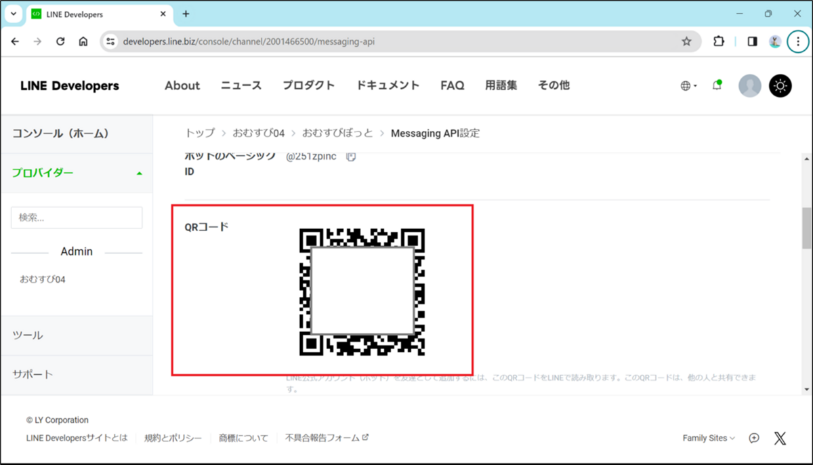Screen dimensions: 813x465
Task: Click おむすび04 in the breadcrumb
Action: [259, 134]
